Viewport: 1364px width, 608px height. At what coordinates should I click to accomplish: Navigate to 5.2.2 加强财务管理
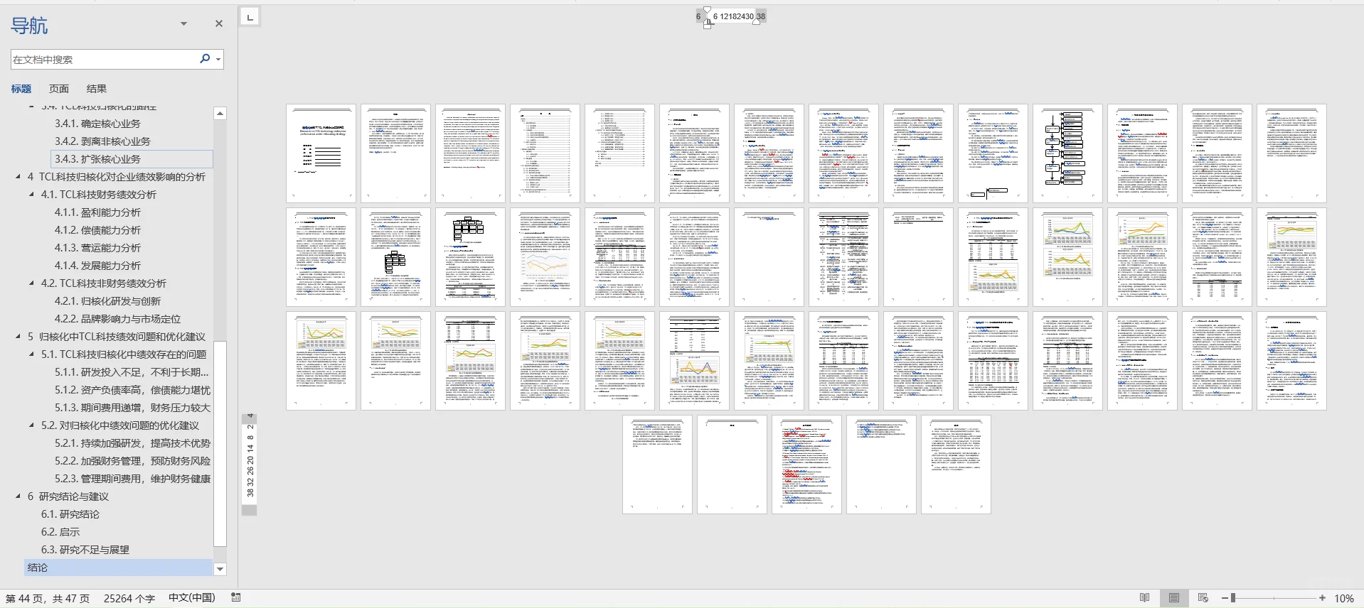pos(132,461)
